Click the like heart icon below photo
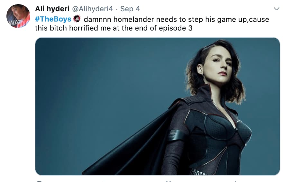The image size is (283, 182). (168, 181)
